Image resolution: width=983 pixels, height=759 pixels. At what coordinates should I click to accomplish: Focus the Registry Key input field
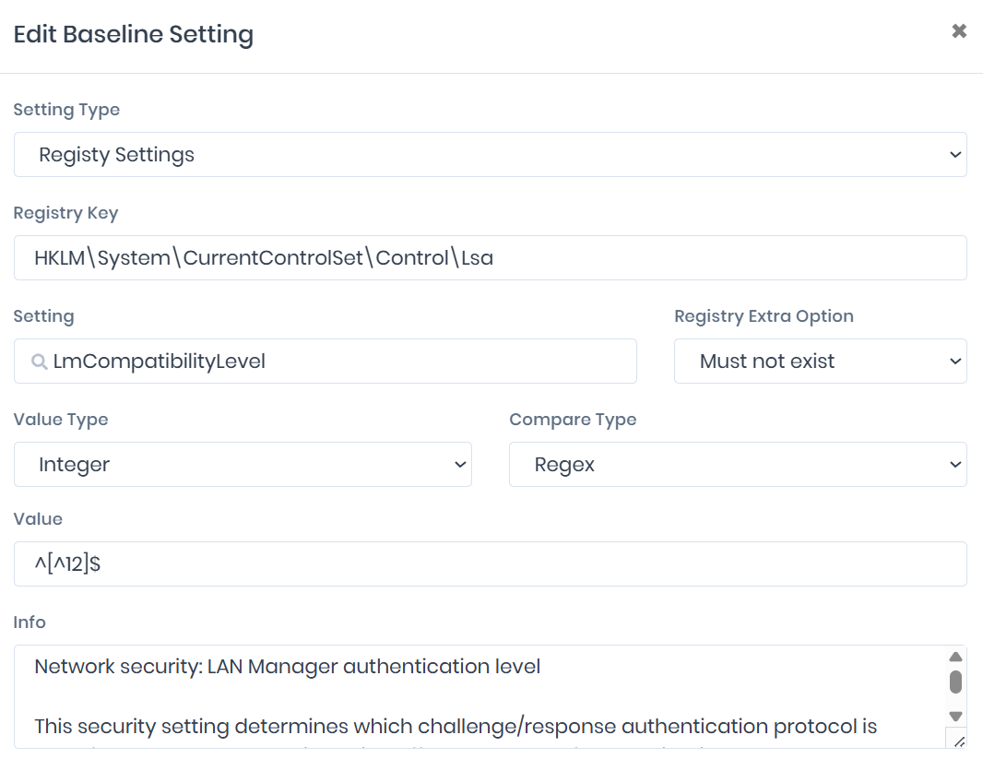(x=490, y=258)
